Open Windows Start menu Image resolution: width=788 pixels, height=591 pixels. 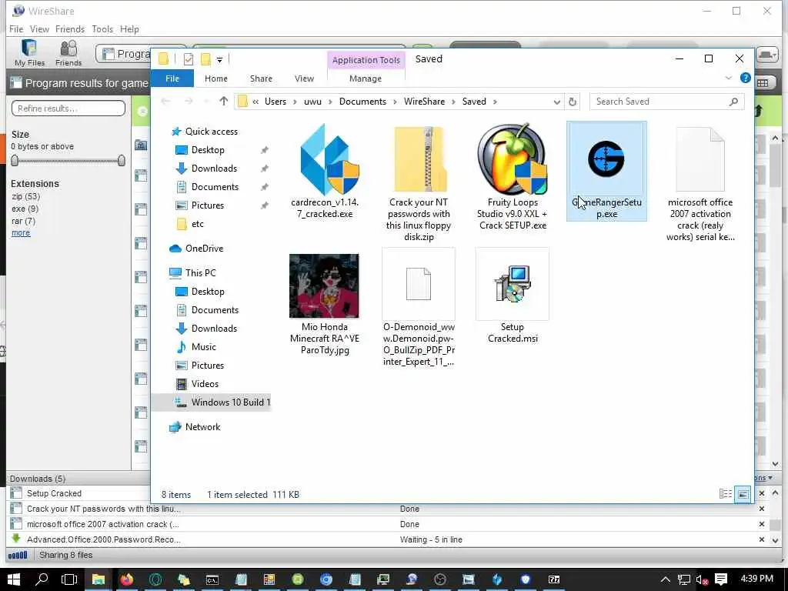coord(13,579)
